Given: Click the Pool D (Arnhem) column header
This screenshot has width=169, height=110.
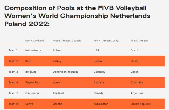Looking at the screenshot, I should point(140,40).
